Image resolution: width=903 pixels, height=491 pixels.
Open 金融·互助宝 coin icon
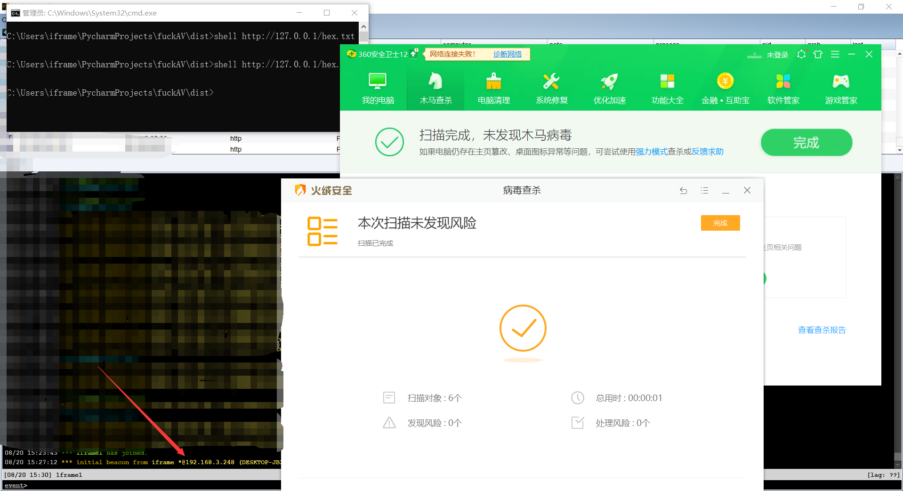coord(725,89)
